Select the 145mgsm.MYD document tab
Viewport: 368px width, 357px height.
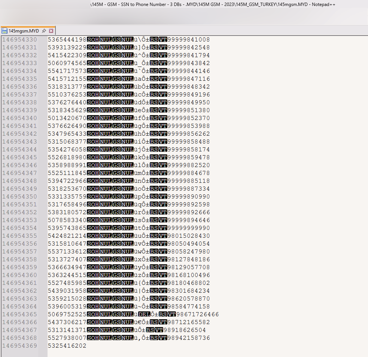point(24,31)
